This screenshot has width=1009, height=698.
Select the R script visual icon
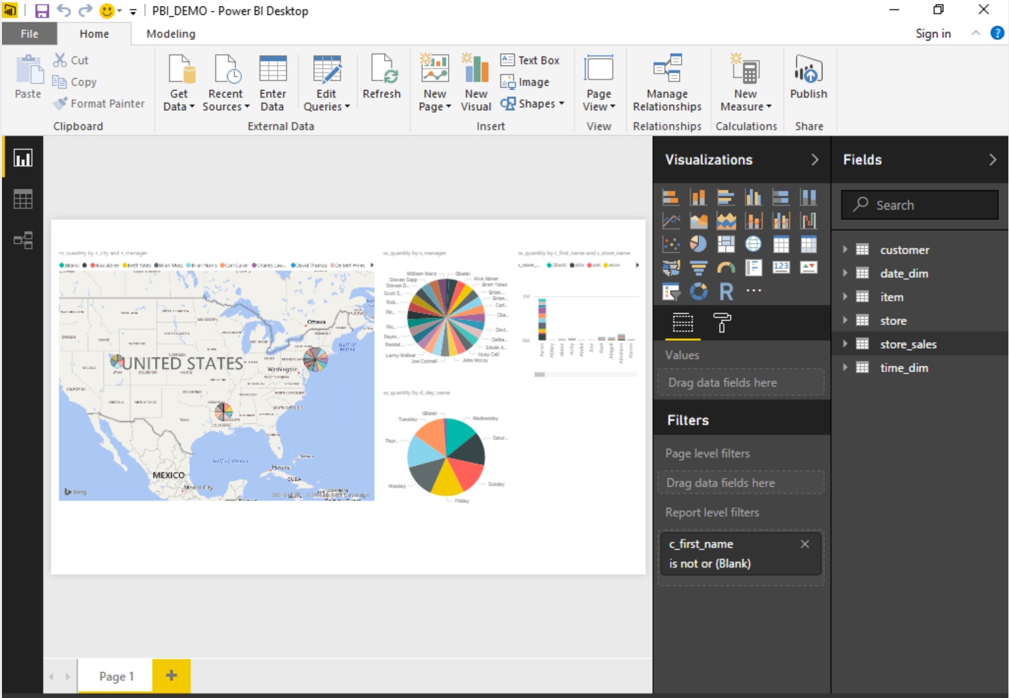726,291
